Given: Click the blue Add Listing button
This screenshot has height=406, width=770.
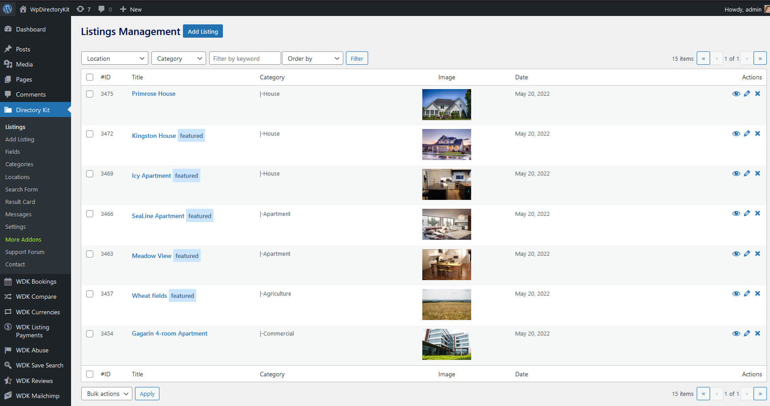Looking at the screenshot, I should point(203,31).
